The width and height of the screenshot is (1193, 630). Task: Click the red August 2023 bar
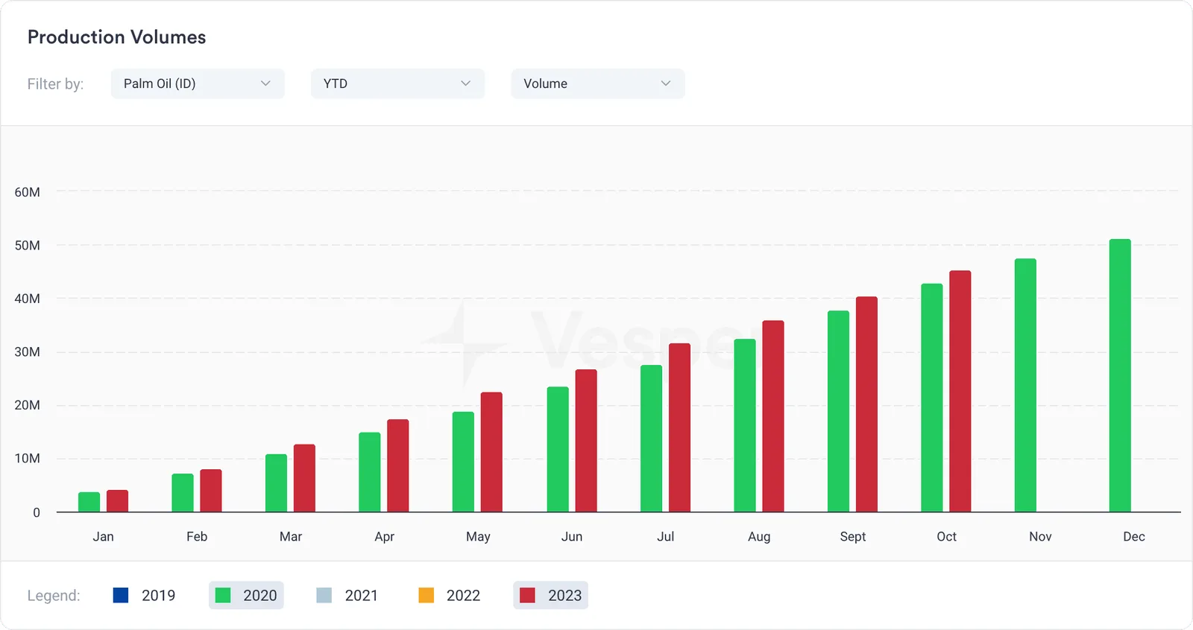(x=773, y=416)
